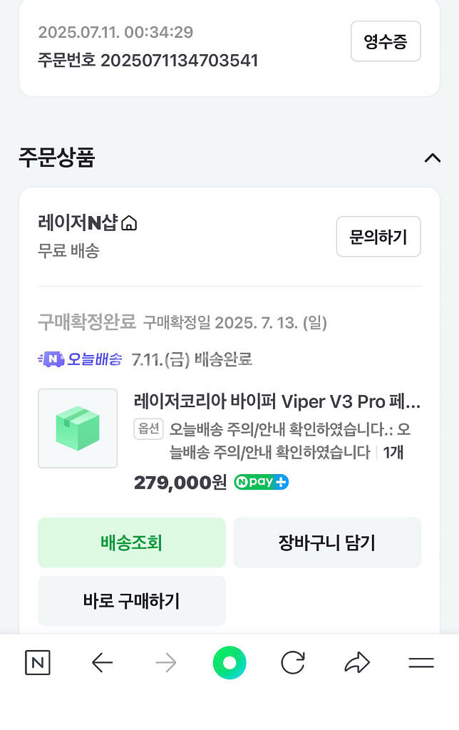The image size is (459, 730).
Task: Click 배송조회 to track delivery
Action: click(131, 543)
